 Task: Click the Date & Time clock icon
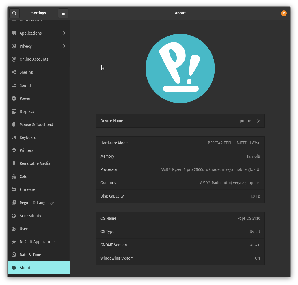click(14, 255)
